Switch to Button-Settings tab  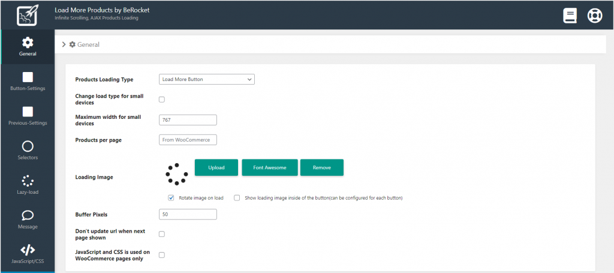click(x=28, y=82)
